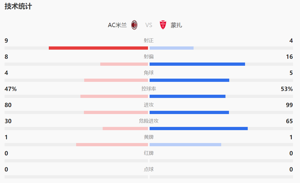The width and height of the screenshot is (300, 183).
Task: Click AC Milan's red 射正 bar
Action: (98, 48)
